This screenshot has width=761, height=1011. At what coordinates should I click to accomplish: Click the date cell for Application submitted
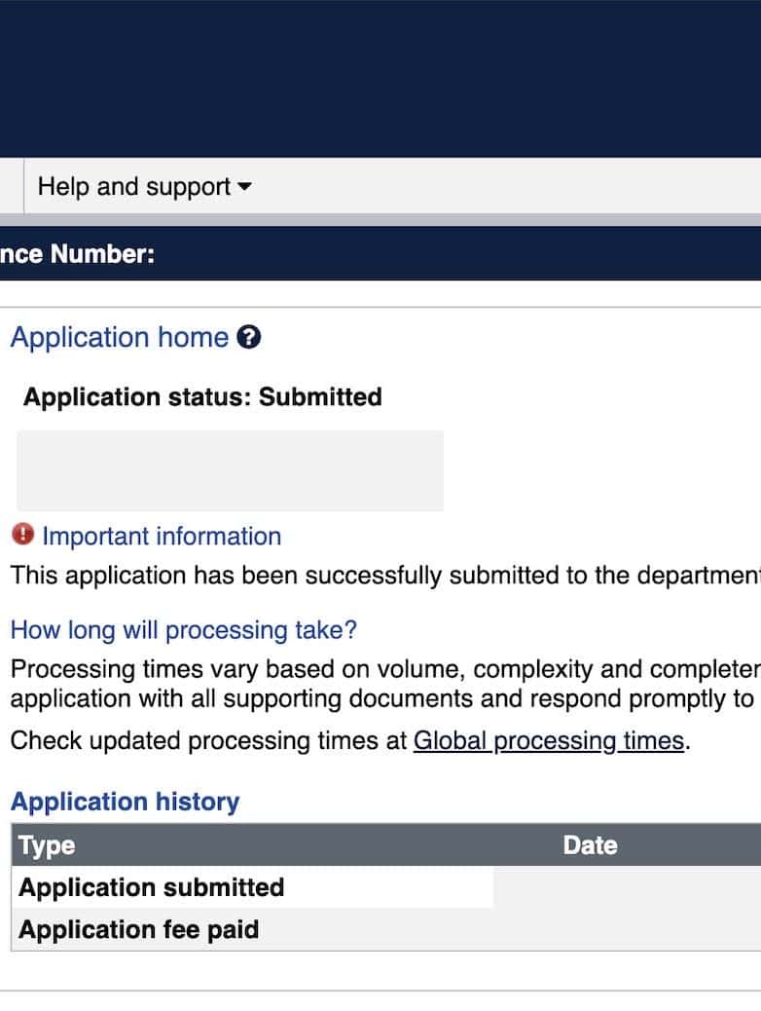coord(627,887)
